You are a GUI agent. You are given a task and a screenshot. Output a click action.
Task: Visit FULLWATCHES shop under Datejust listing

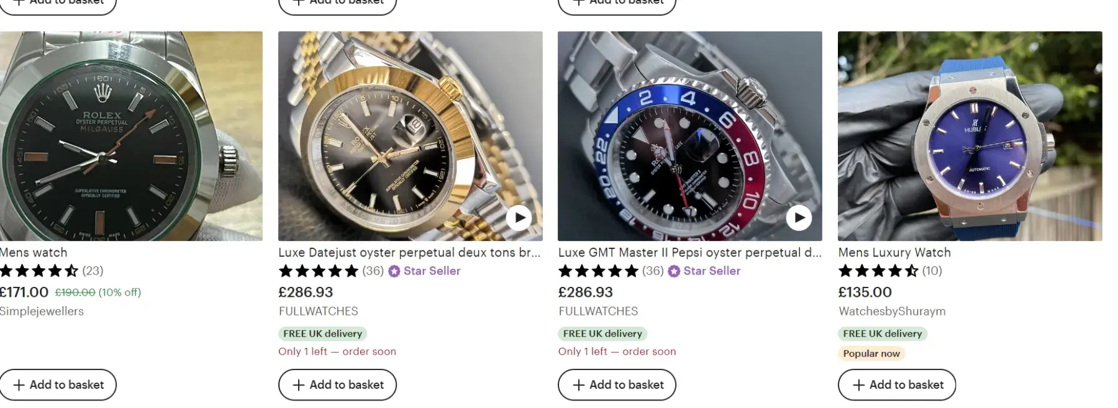319,311
